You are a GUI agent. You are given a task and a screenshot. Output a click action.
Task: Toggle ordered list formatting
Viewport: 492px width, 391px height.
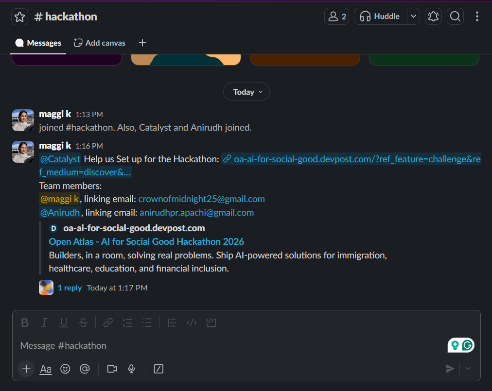[127, 323]
